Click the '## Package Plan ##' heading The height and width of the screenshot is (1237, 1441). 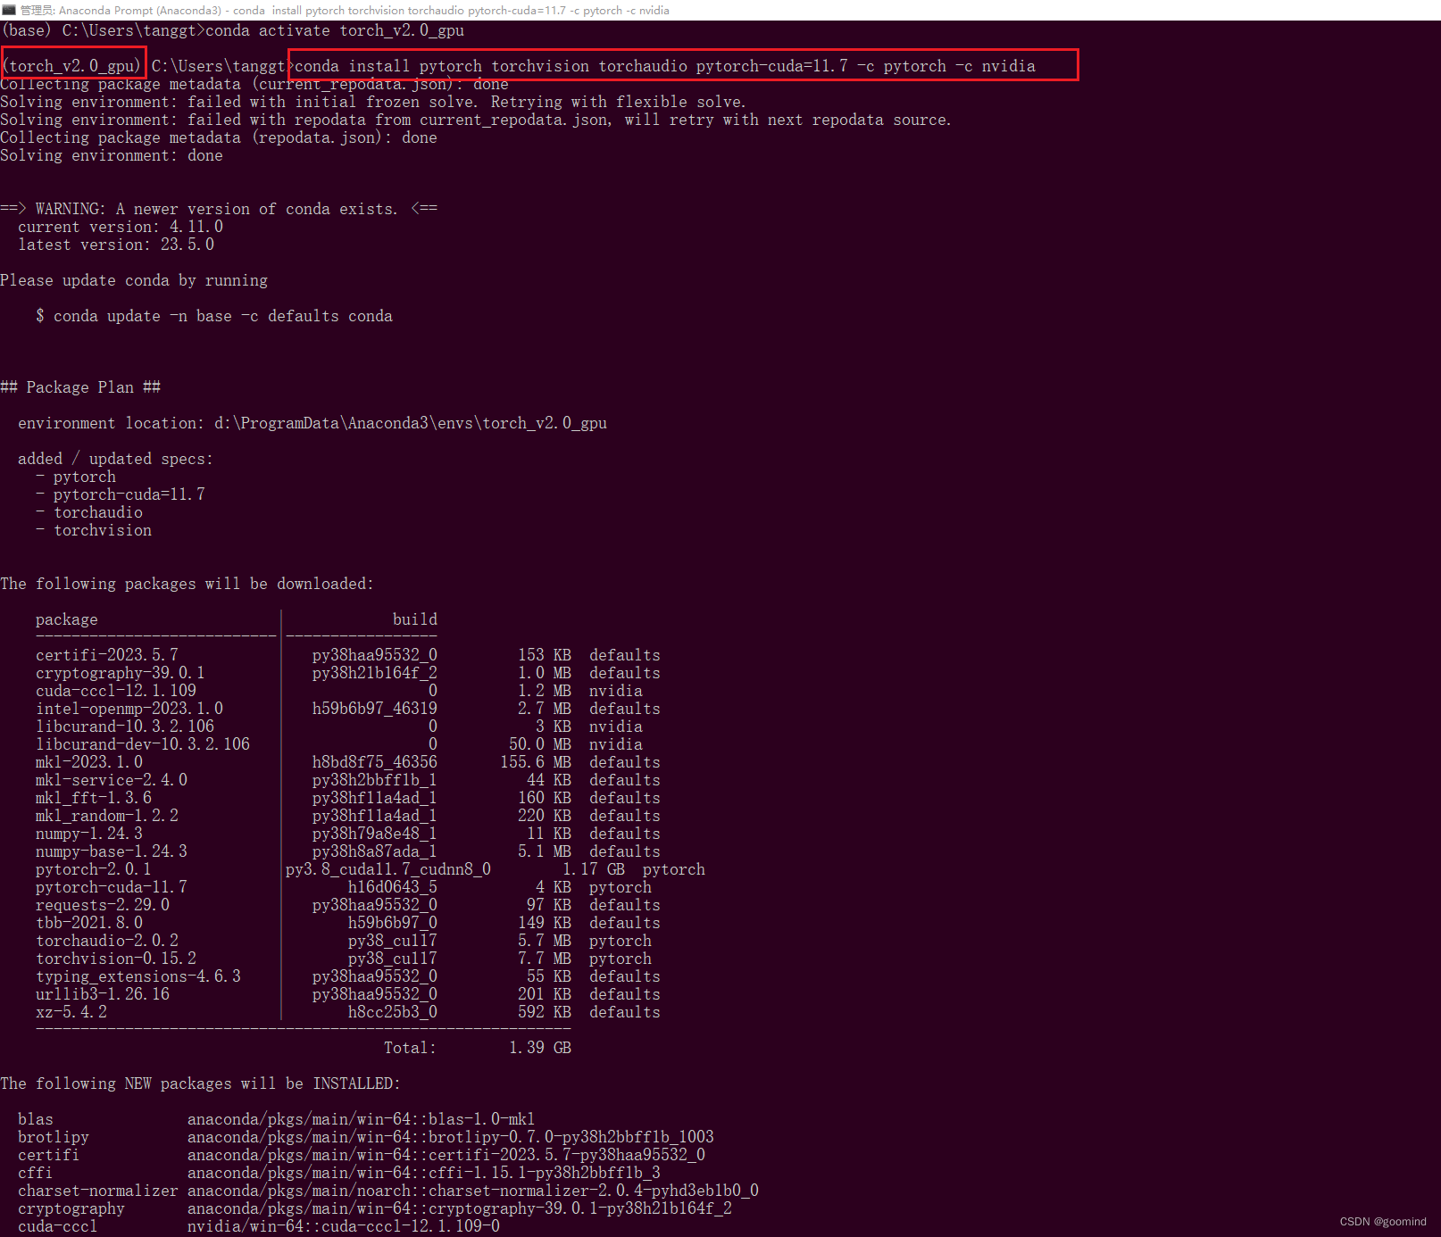[x=80, y=387]
